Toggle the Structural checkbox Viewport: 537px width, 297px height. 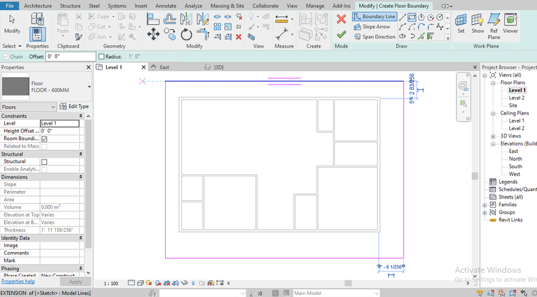(44, 162)
